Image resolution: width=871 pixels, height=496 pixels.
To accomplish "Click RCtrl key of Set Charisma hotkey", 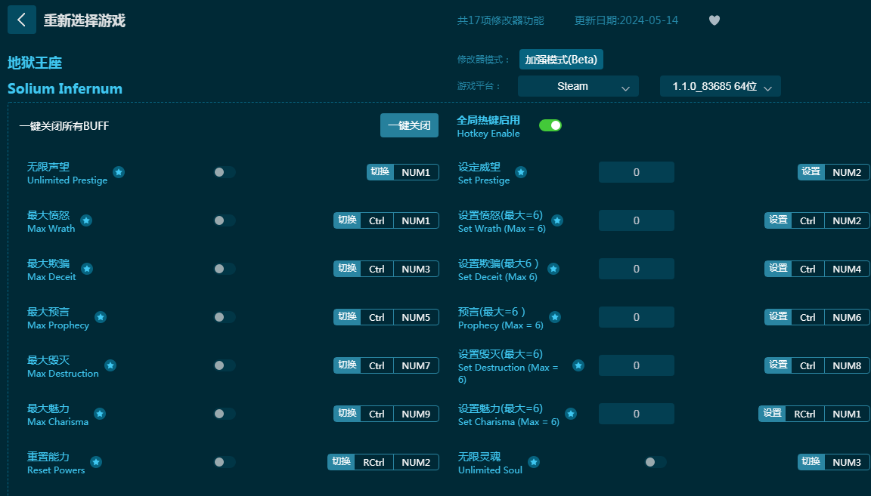I will (x=805, y=414).
